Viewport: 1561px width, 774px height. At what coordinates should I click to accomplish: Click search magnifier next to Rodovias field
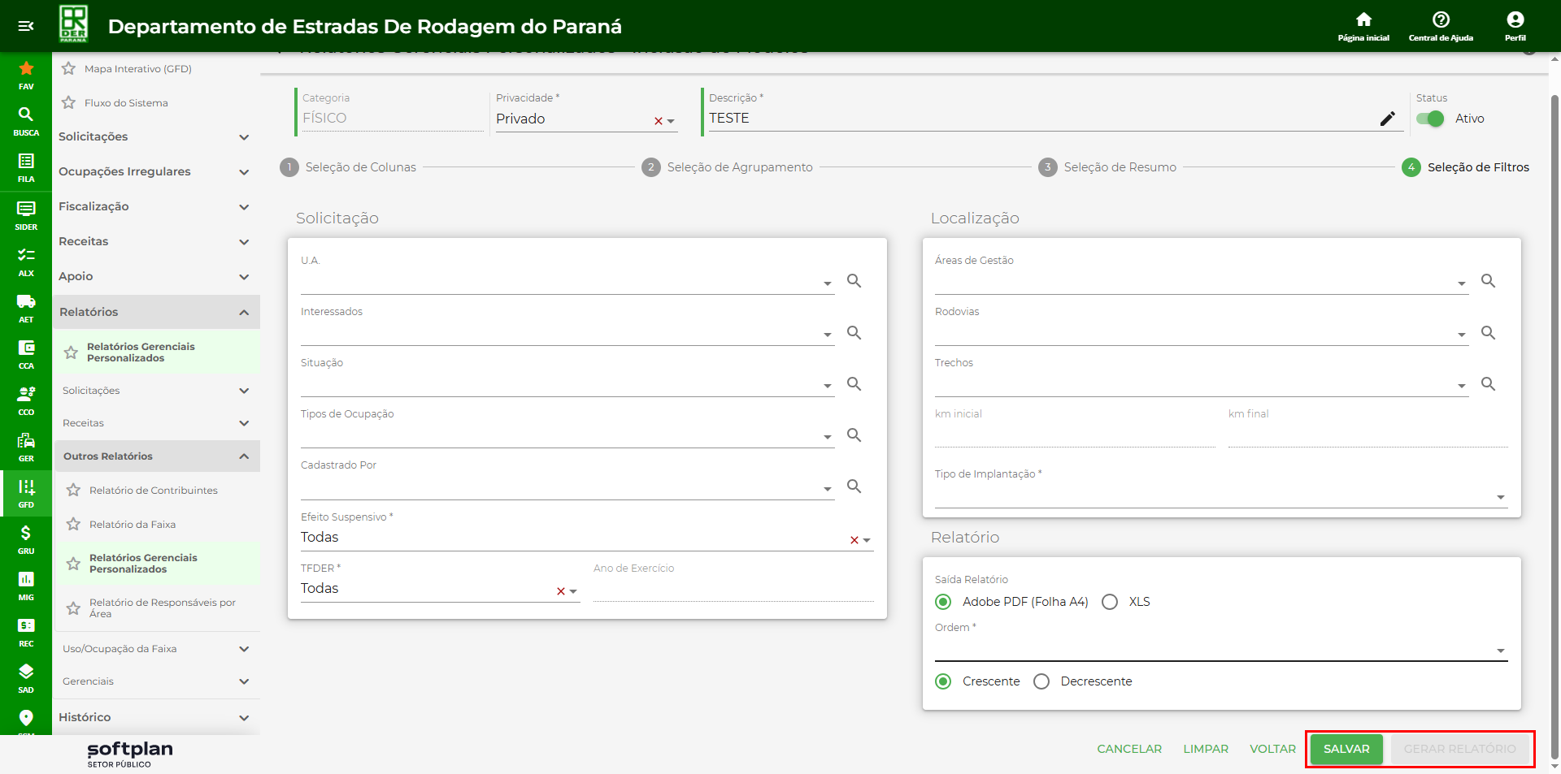point(1488,333)
